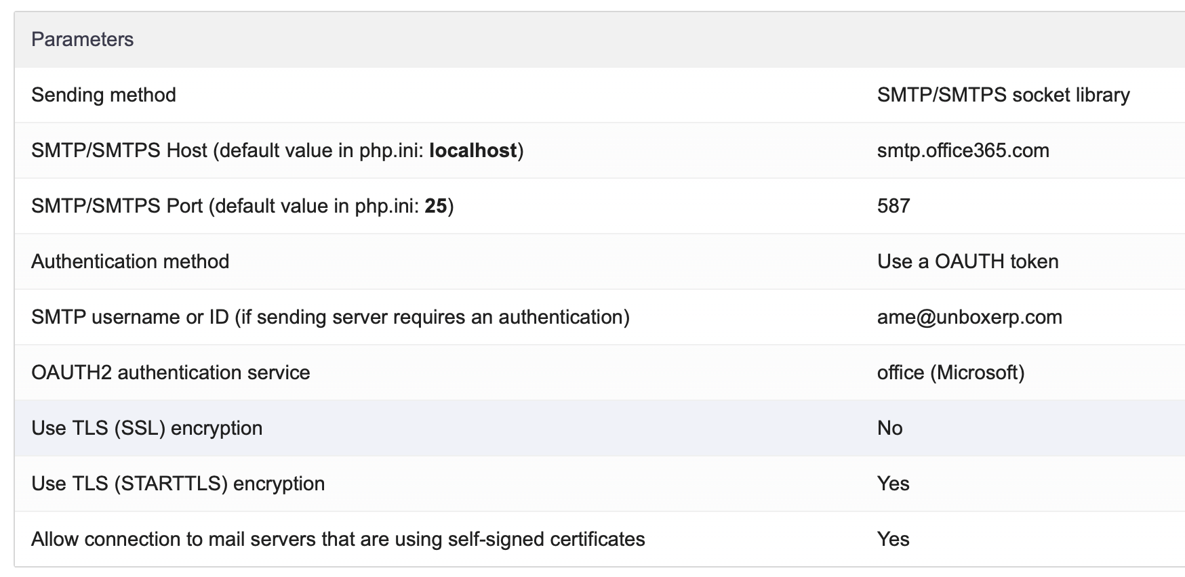Image resolution: width=1185 pixels, height=577 pixels.
Task: Select the No value for TLS SSL
Action: click(x=889, y=428)
